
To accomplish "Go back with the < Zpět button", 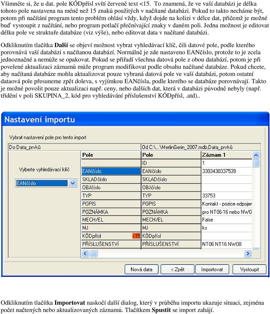I will point(177,269).
